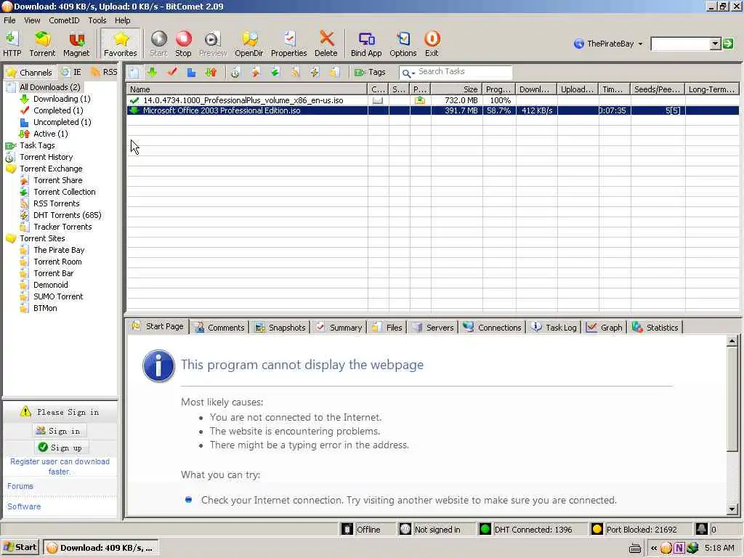Click the Bind App toolbar icon

(x=366, y=44)
